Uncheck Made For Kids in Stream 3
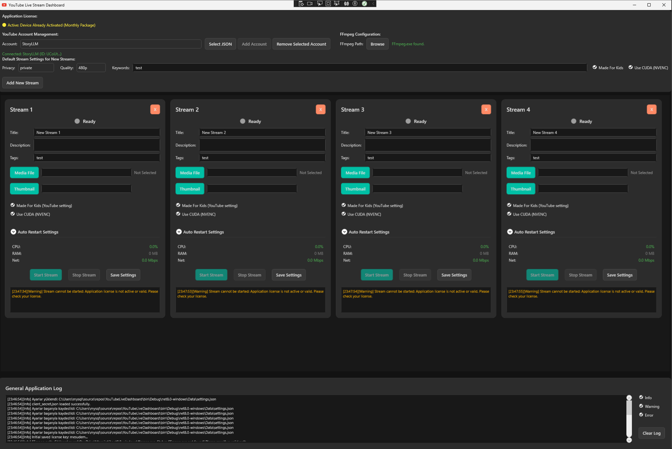This screenshot has width=672, height=449. pyautogui.click(x=344, y=205)
